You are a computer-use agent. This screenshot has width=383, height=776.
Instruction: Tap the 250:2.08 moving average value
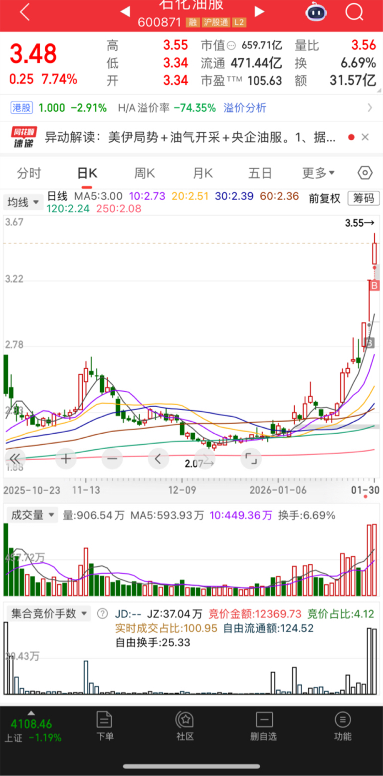(118, 209)
